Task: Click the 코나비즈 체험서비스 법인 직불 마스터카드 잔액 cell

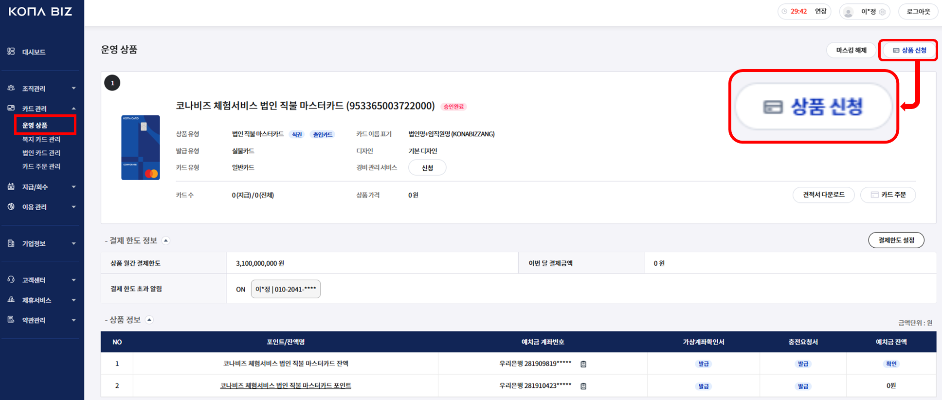Action: [286, 364]
